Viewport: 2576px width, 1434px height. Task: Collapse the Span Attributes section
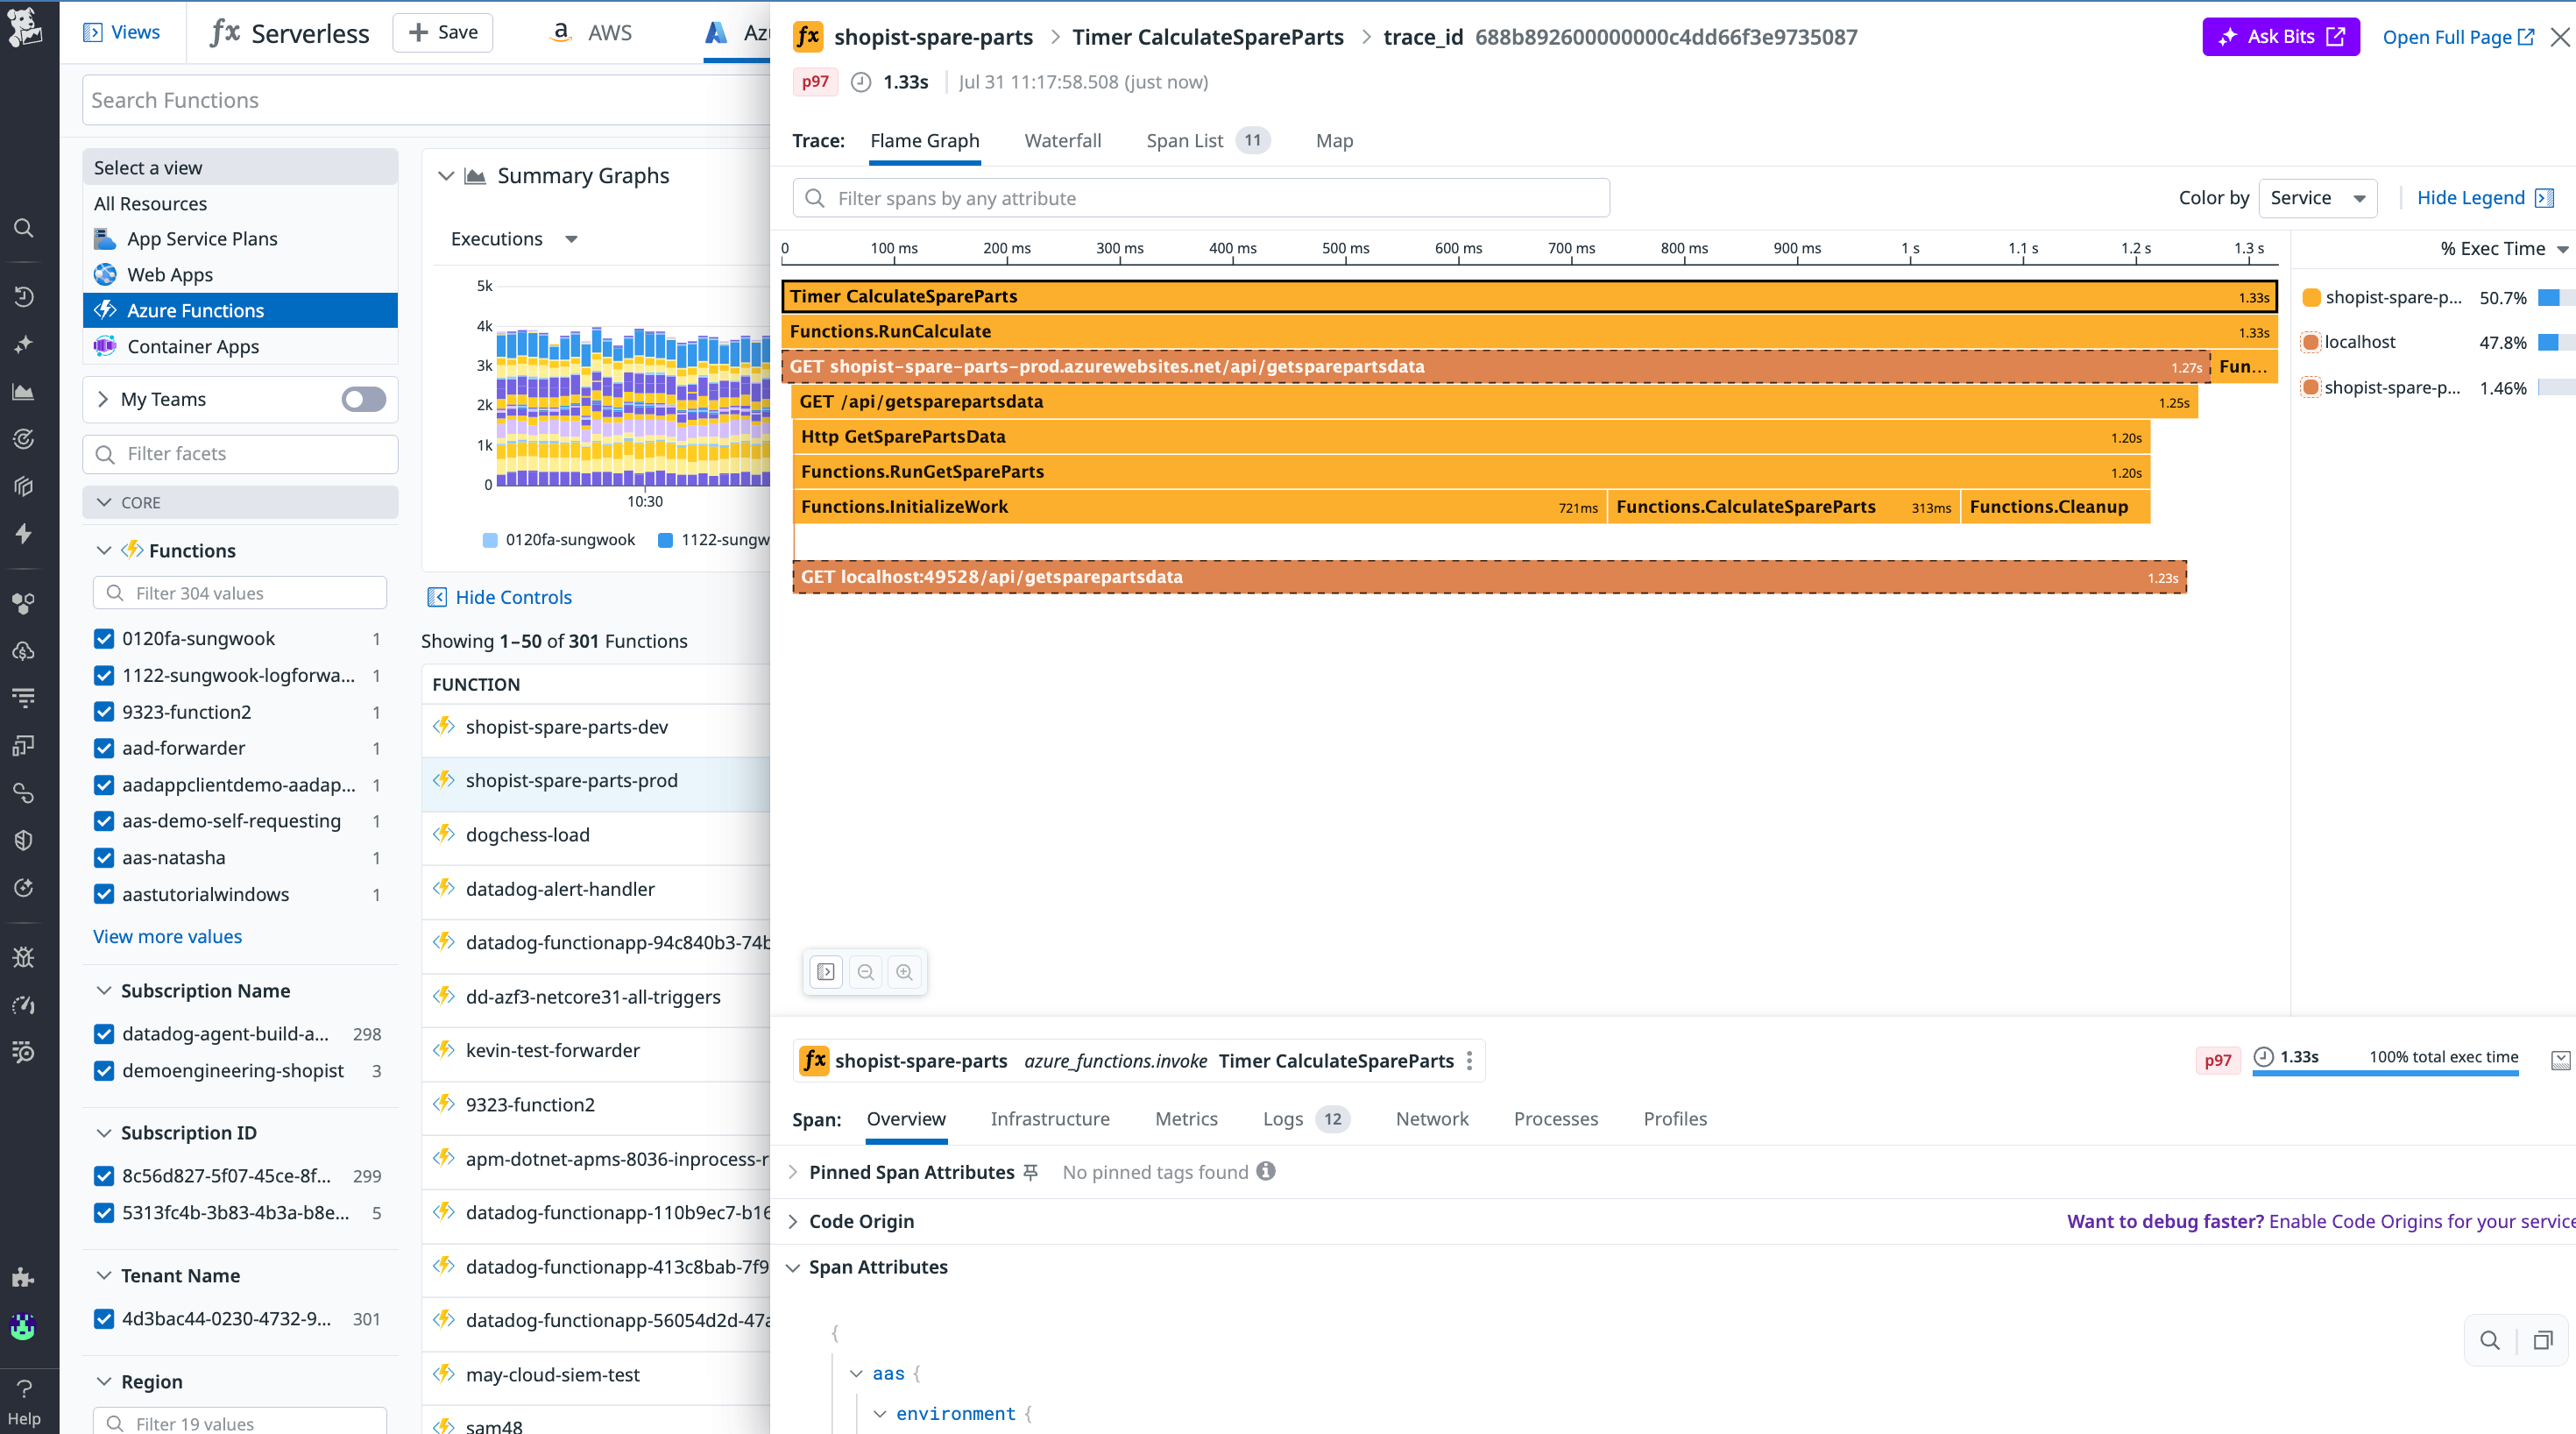point(793,1267)
